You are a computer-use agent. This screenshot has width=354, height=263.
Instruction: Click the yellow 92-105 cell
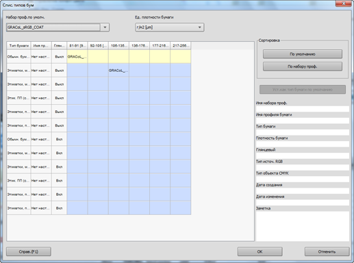98,57
